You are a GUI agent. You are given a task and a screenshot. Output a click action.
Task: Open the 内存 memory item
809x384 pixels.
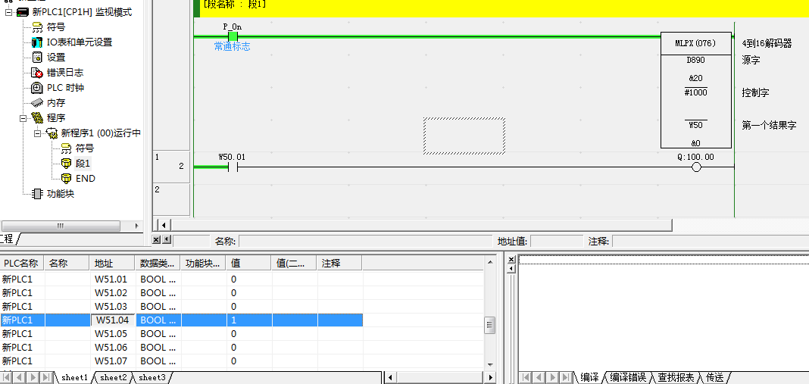click(55, 103)
